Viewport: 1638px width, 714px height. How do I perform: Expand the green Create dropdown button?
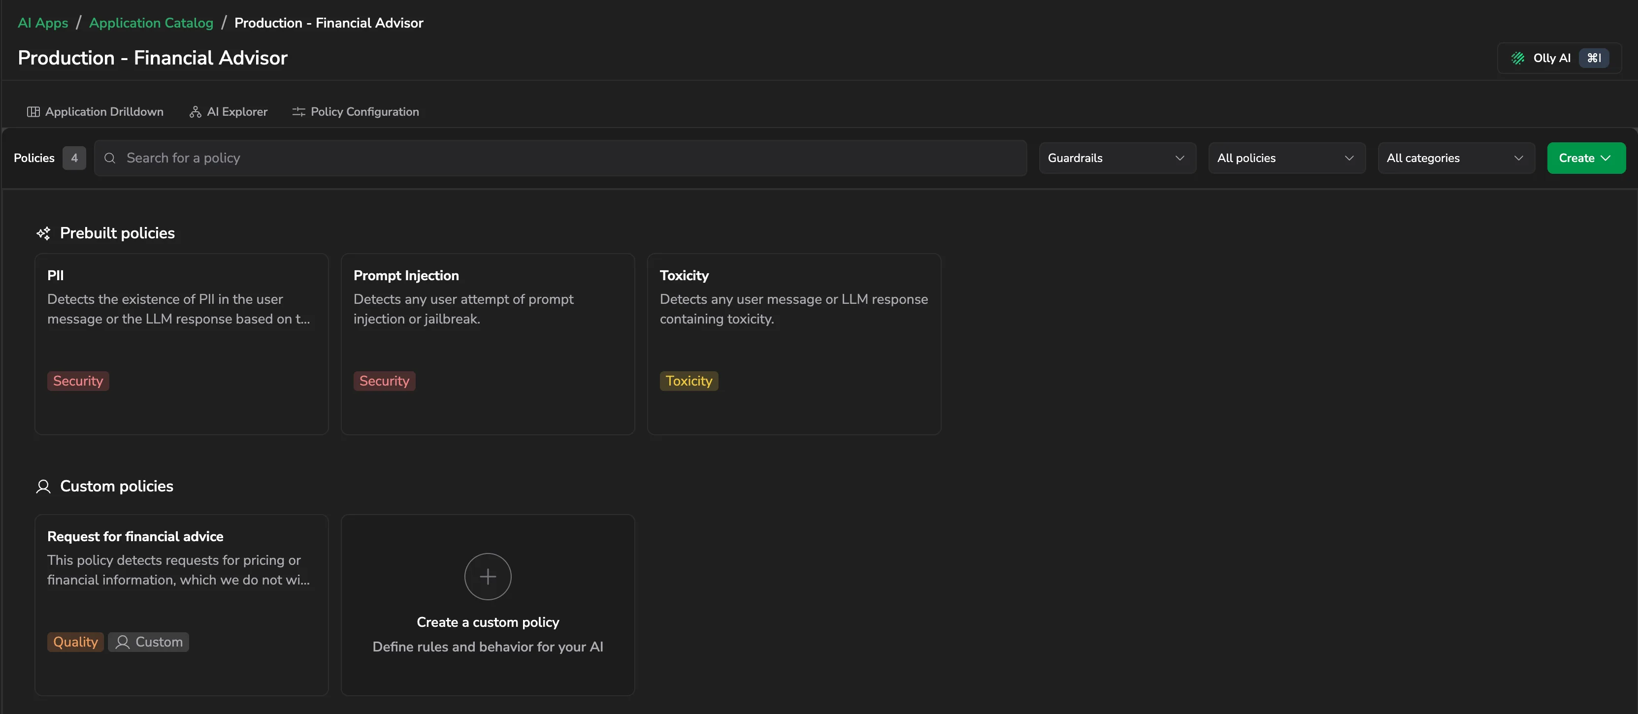(x=1586, y=159)
